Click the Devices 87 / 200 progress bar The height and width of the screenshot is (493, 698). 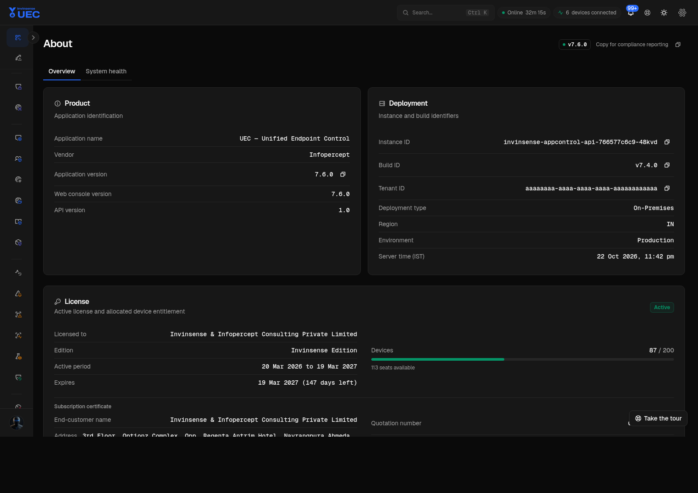[523, 359]
